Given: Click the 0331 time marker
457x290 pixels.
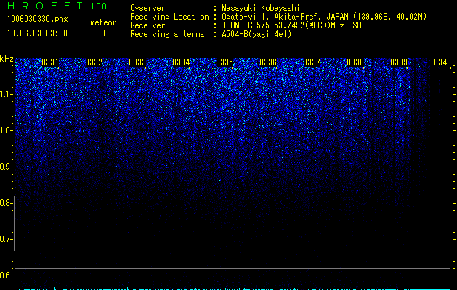Looking at the screenshot, I should tap(50, 62).
